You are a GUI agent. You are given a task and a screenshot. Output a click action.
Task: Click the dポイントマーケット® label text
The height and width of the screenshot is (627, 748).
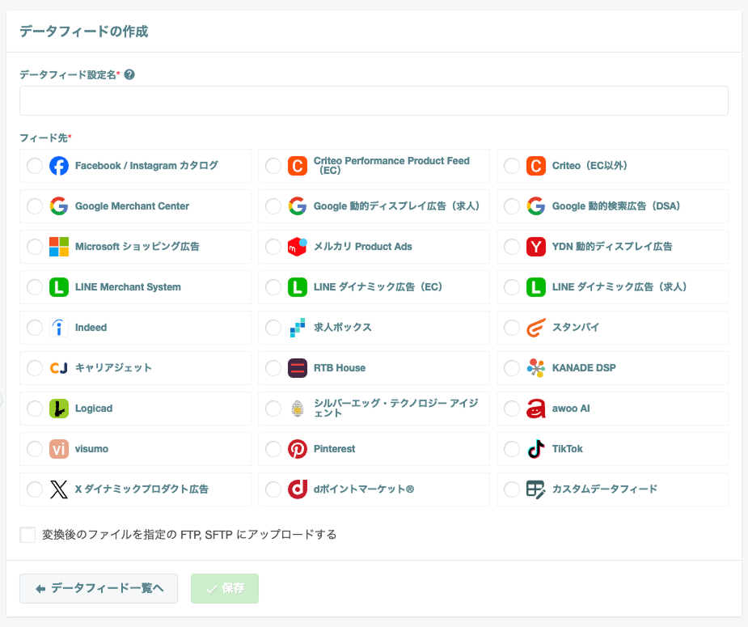[x=364, y=489]
